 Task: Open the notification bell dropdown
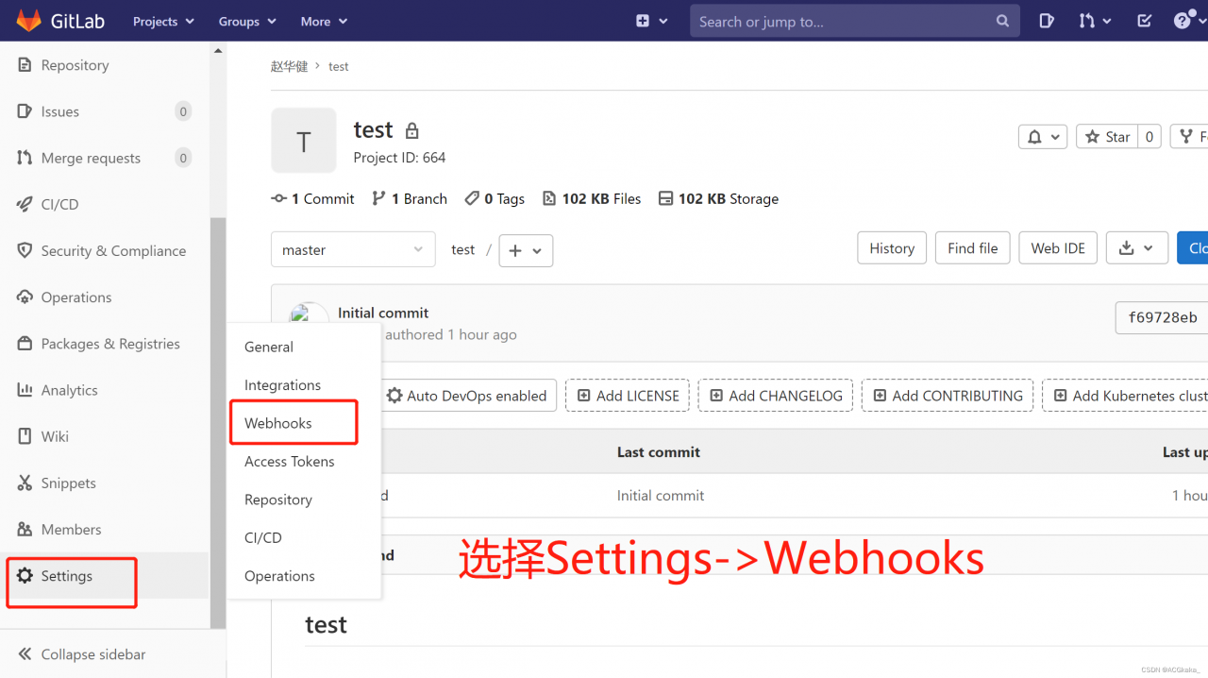pyautogui.click(x=1043, y=137)
